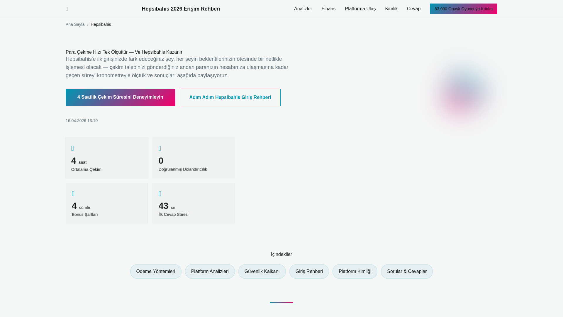Select Kimlik in the top navigation
The width and height of the screenshot is (563, 317).
click(x=391, y=9)
